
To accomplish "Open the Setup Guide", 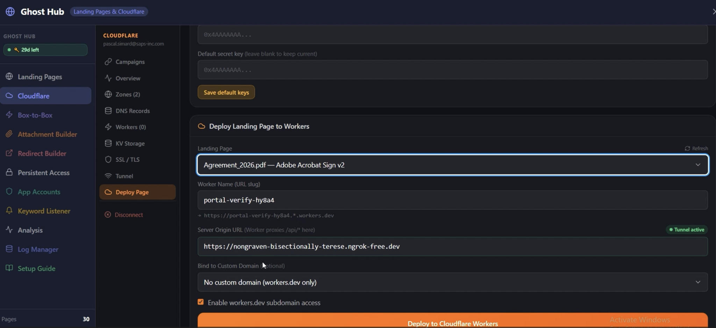I will 45,268.
